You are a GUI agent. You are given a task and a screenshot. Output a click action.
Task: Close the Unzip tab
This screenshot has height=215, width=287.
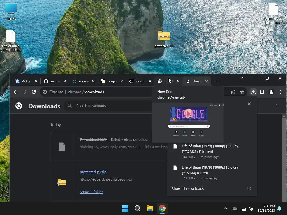point(150,81)
